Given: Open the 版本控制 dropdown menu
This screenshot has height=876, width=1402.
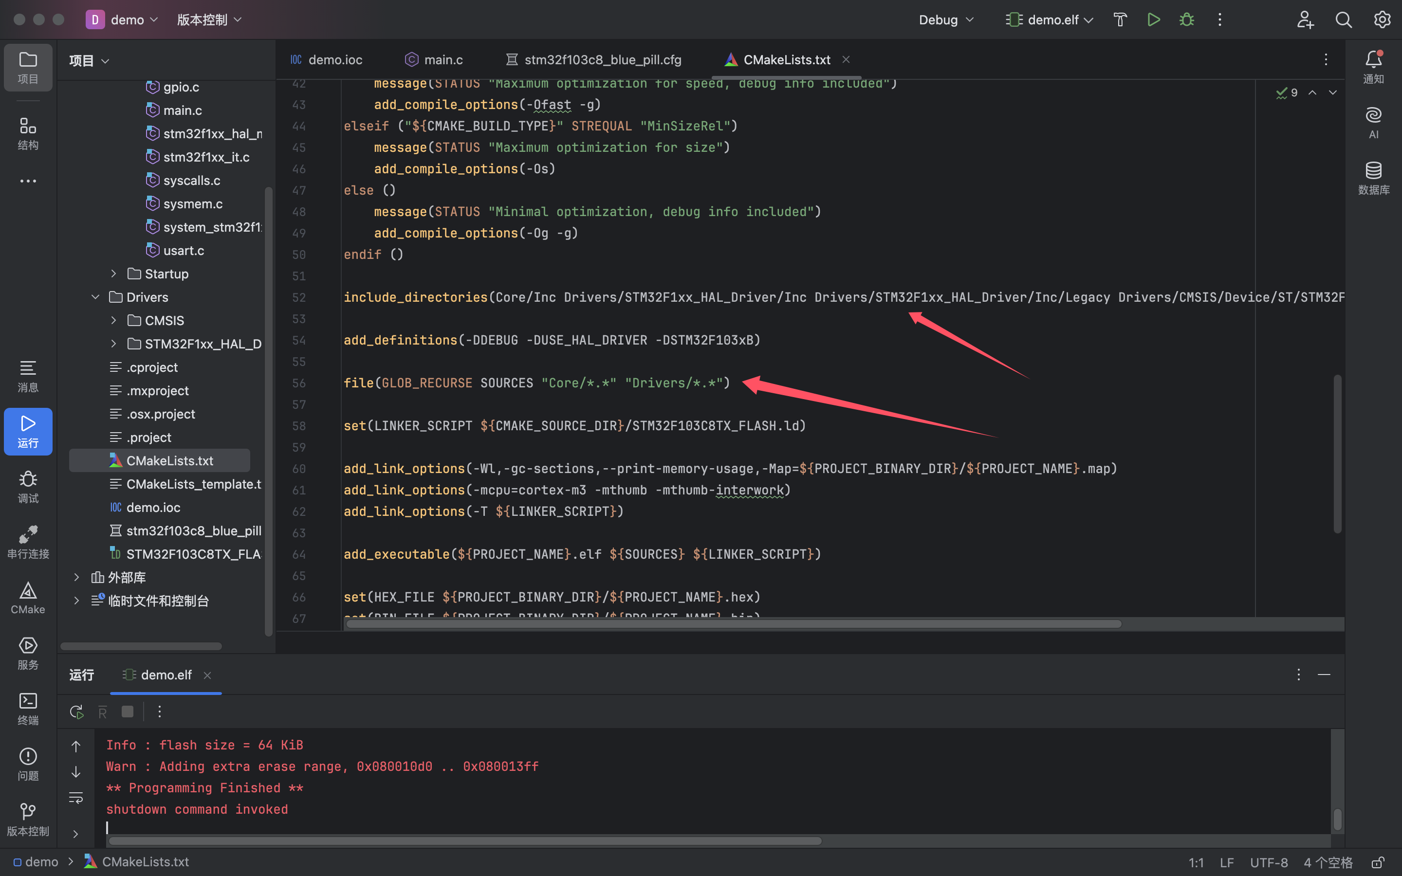Looking at the screenshot, I should (x=209, y=19).
